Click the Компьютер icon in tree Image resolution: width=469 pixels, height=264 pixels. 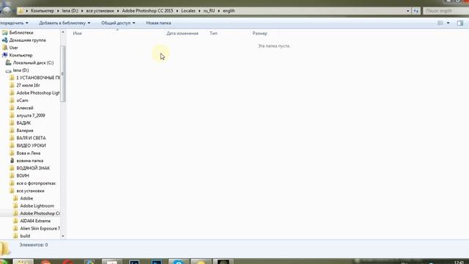(x=5, y=55)
